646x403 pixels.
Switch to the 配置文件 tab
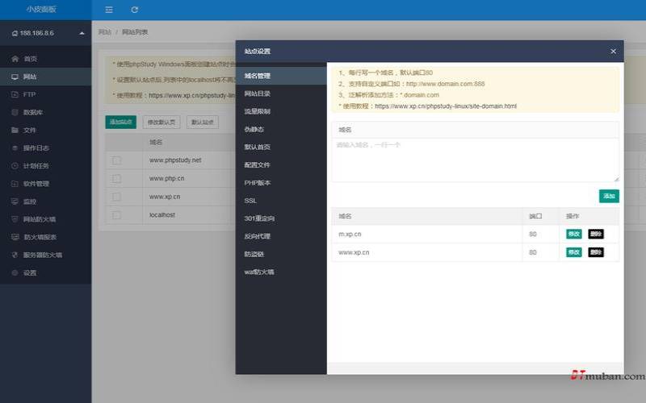(x=281, y=165)
